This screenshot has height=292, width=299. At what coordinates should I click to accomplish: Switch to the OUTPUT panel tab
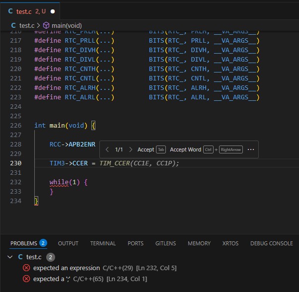pos(68,243)
